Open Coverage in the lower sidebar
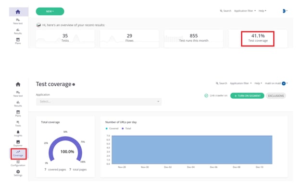Image resolution: width=300 pixels, height=185 pixels. (18, 153)
